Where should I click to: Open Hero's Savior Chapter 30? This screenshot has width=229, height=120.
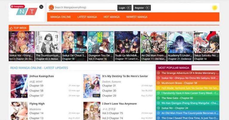click(x=109, y=91)
